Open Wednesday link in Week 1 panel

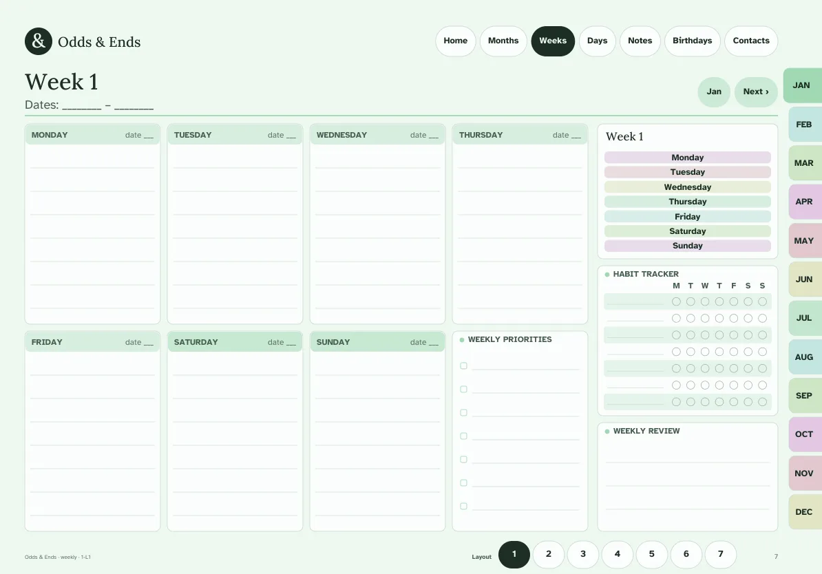tap(687, 187)
